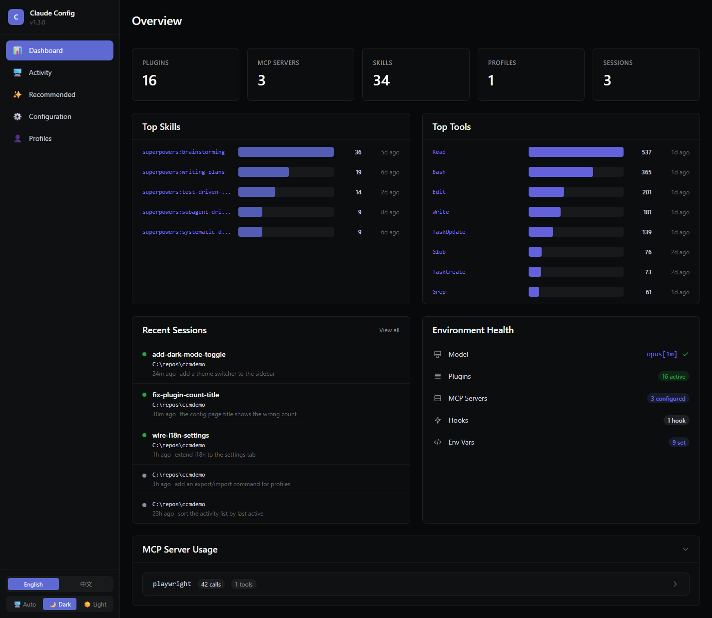Click green status dot for add-dark-mode-toggle
Viewport: 712px width, 618px height.
[144, 354]
